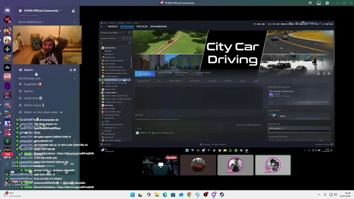Select Call of Duty in Steam library

110,64
